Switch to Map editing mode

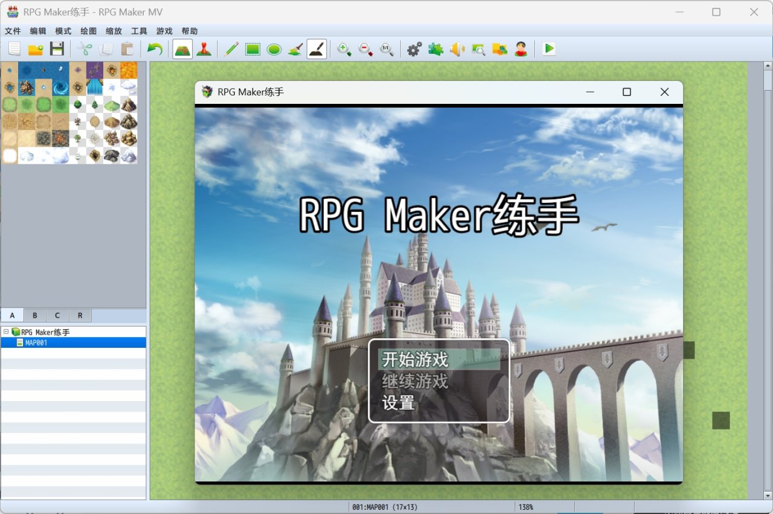pos(182,49)
